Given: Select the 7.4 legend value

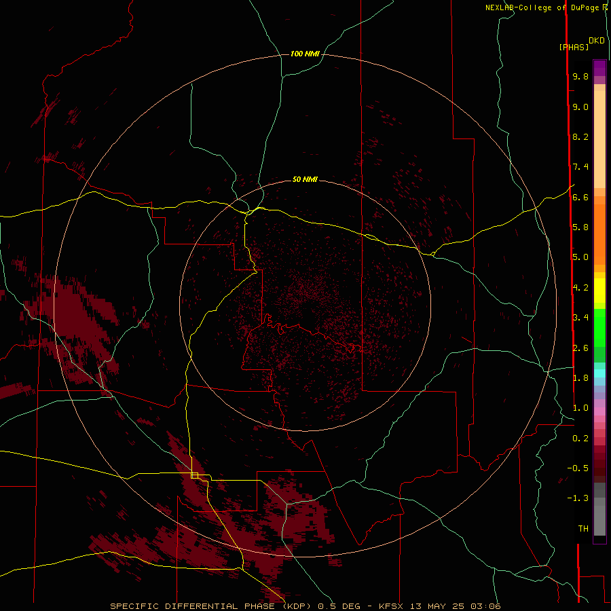Looking at the screenshot, I should tap(580, 167).
